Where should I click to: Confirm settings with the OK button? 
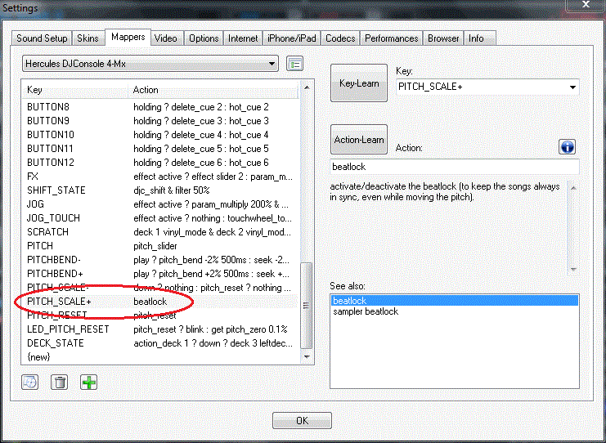[302, 420]
